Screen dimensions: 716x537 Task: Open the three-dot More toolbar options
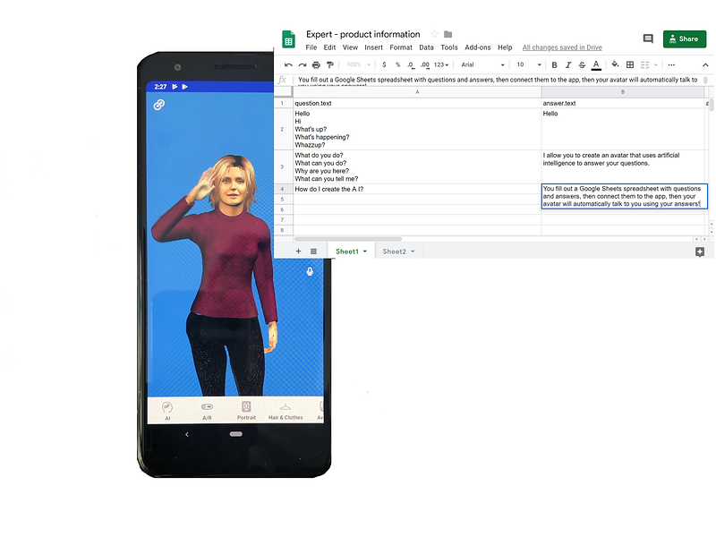point(671,64)
